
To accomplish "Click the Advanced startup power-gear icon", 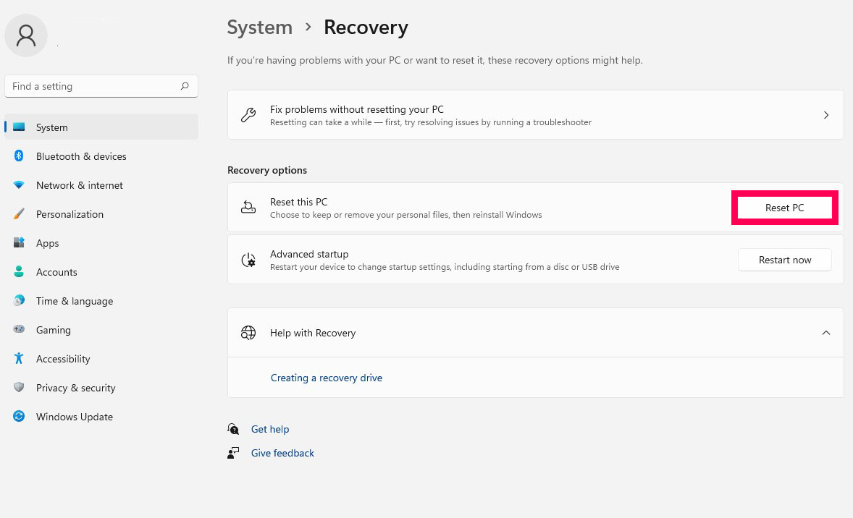I will 248,260.
